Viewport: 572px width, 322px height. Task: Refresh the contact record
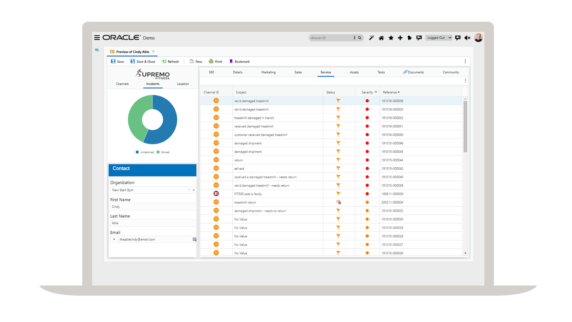tap(170, 61)
